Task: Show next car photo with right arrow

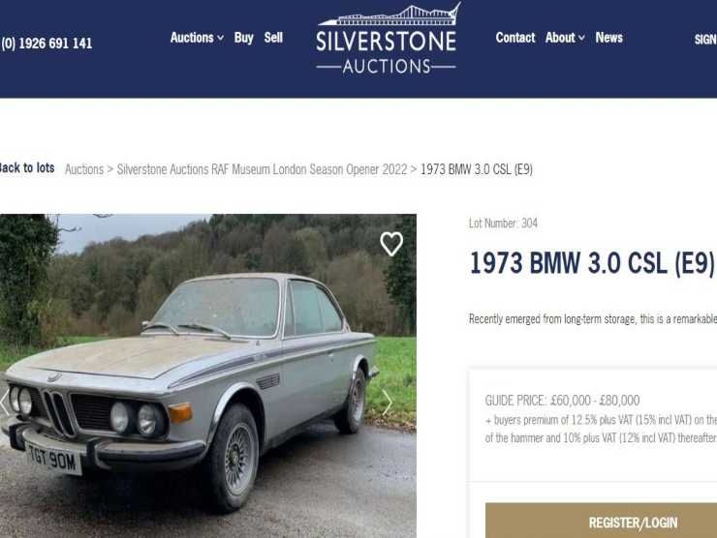Action: pyautogui.click(x=388, y=403)
